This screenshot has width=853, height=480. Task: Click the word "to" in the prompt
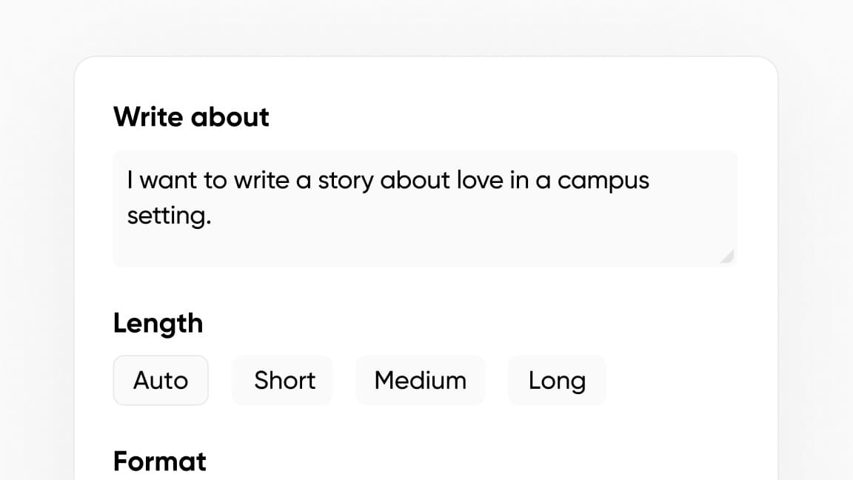click(215, 181)
